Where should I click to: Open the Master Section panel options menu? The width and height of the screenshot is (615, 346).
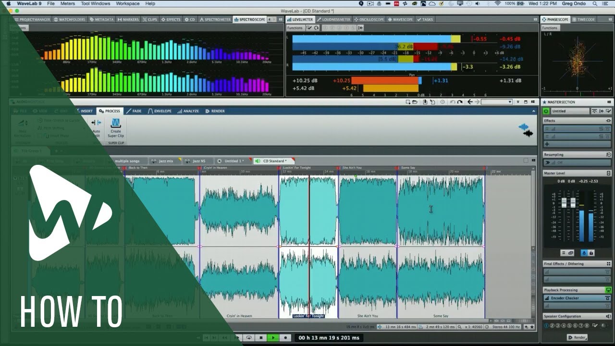(609, 102)
